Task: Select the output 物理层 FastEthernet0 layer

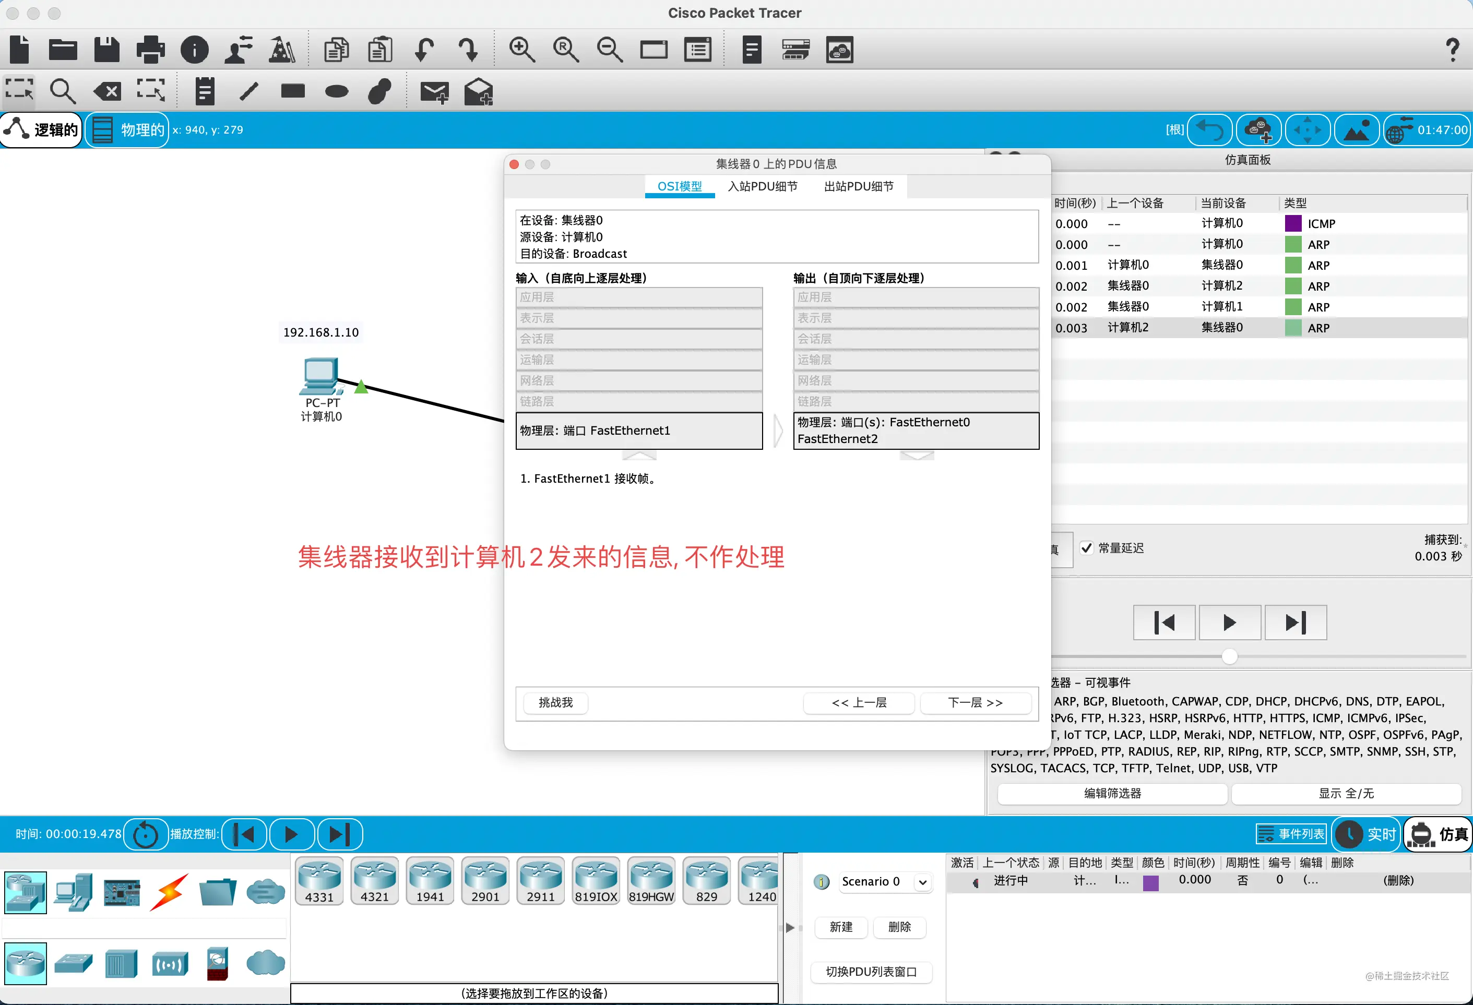Action: click(917, 431)
